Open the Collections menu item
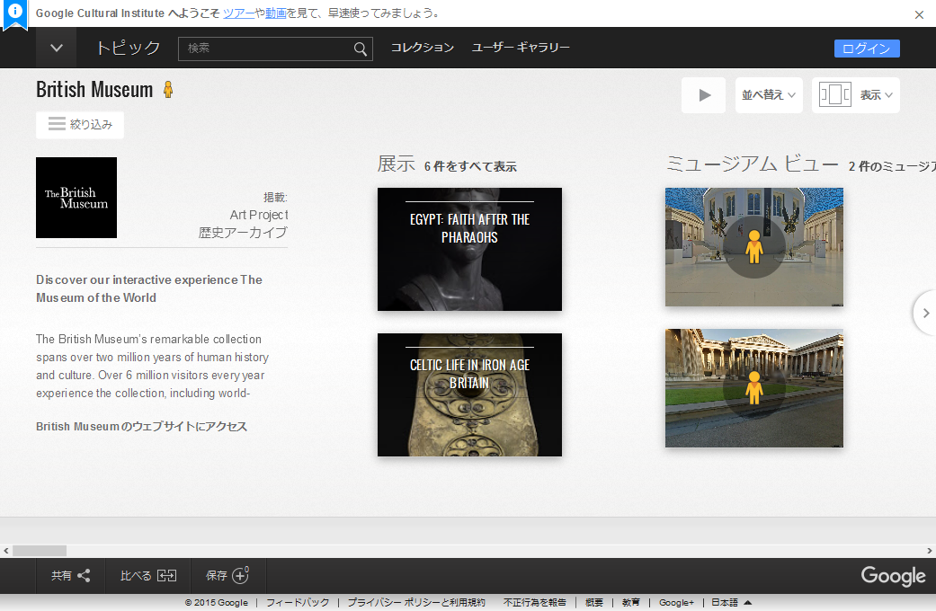 coord(422,48)
